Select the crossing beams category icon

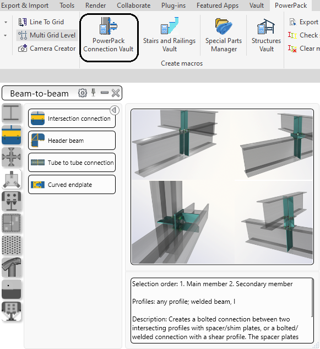[12, 157]
